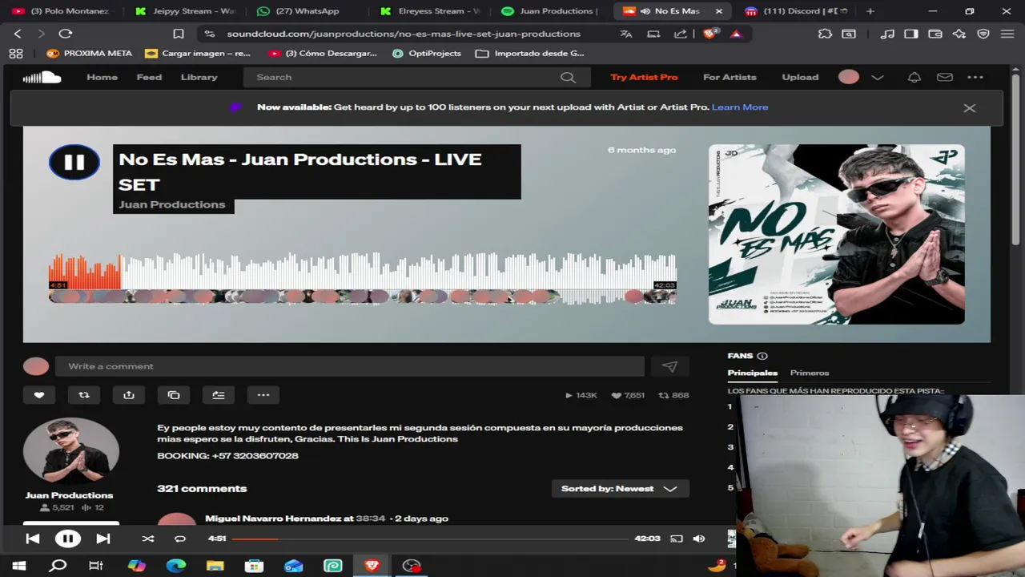Image resolution: width=1025 pixels, height=577 pixels.
Task: Copy the track link icon
Action: click(x=173, y=395)
